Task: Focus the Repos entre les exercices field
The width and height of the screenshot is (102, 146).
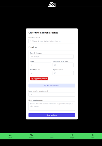Action: coord(52,94)
